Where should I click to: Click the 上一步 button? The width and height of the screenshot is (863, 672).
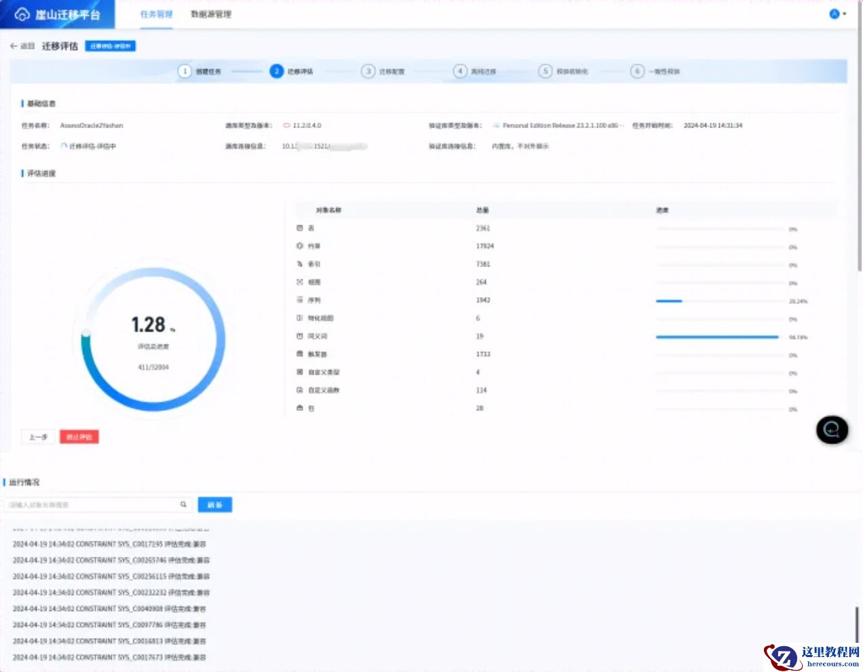(38, 437)
